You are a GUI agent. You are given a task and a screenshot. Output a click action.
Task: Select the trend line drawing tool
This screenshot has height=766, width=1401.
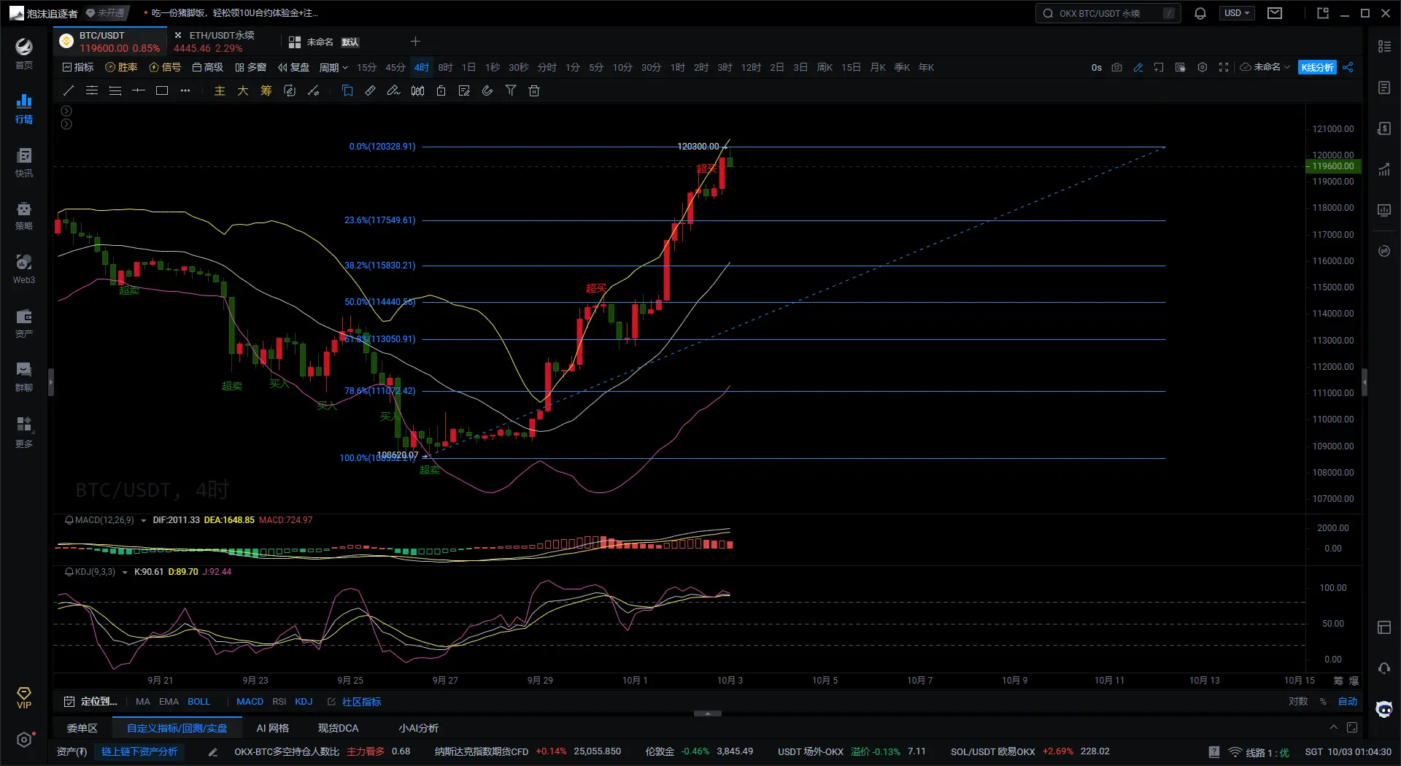click(x=69, y=90)
